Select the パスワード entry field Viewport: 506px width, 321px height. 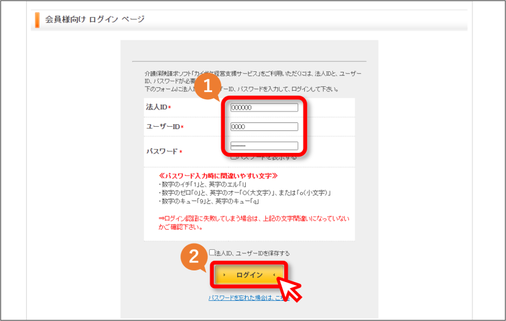(x=264, y=146)
